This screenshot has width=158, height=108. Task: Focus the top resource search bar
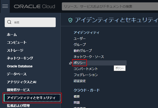coord(110,6)
